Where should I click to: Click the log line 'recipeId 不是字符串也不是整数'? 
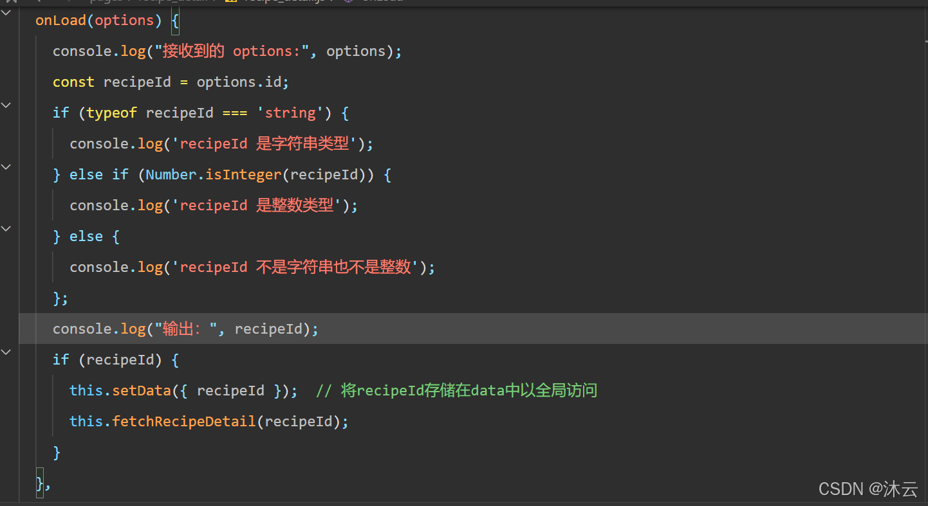252,267
